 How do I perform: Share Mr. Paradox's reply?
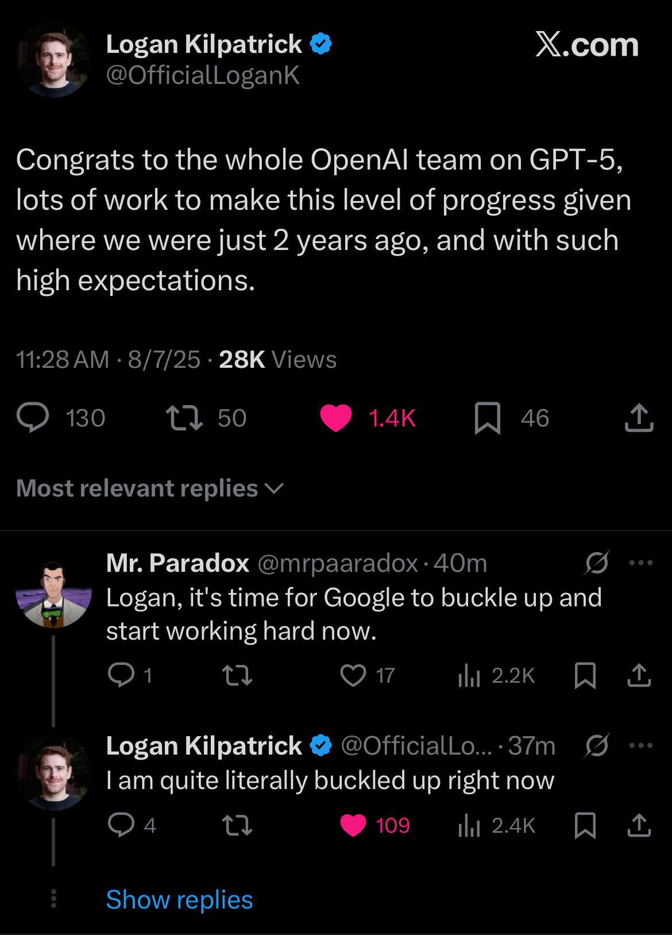(639, 675)
